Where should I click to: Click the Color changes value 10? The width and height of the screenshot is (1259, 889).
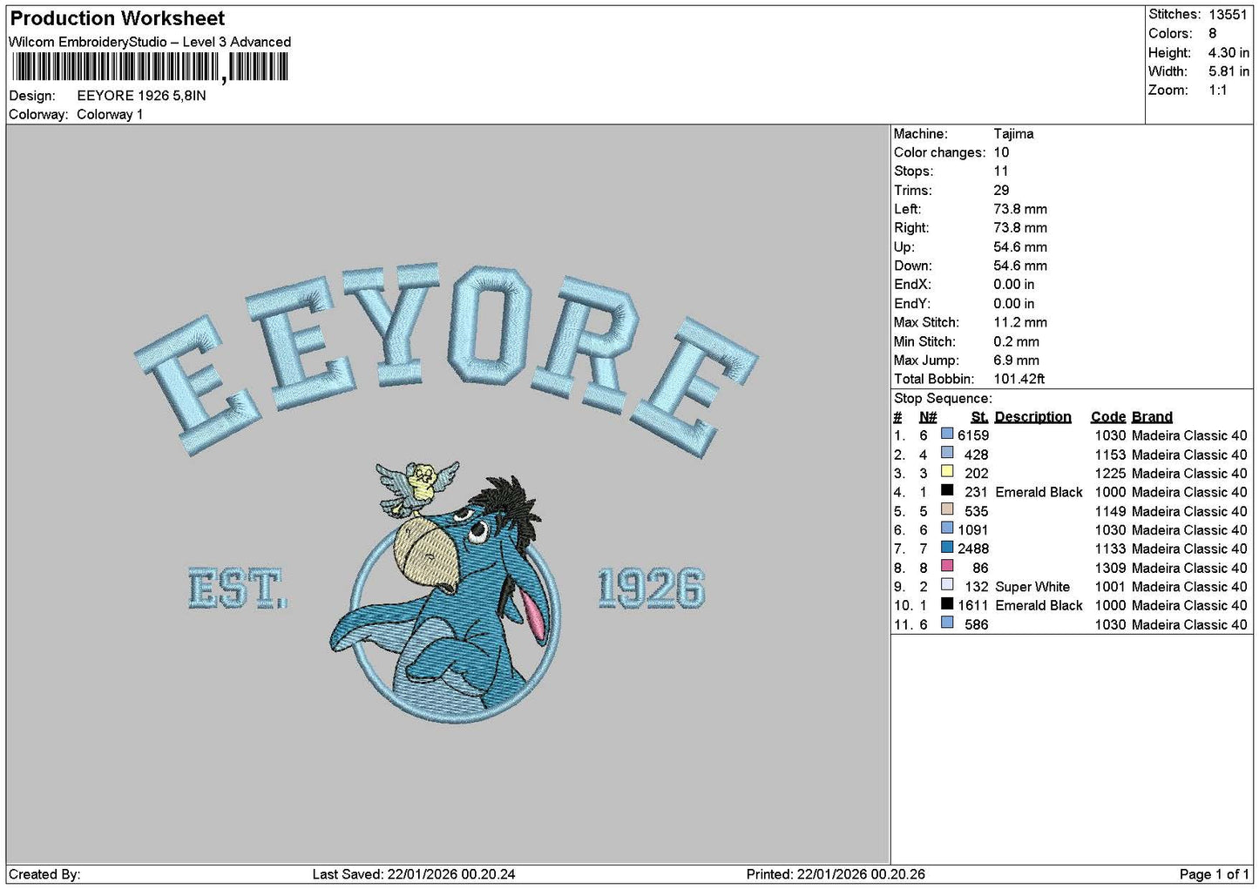1001,152
